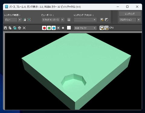This screenshot has height=113, width=145.
Task: Toggle the alpha channel display
Action: point(58,28)
